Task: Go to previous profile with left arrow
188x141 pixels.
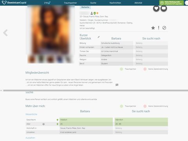Action: [5, 33]
